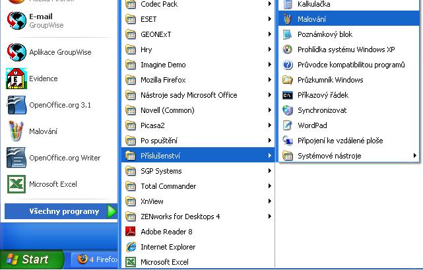Expand the Hry games folder arrow
The height and width of the screenshot is (270, 423).
[270, 50]
